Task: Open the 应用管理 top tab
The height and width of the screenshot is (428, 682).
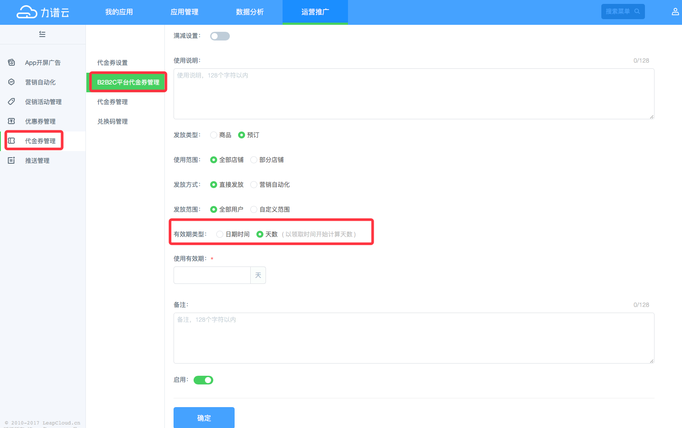Action: click(184, 12)
